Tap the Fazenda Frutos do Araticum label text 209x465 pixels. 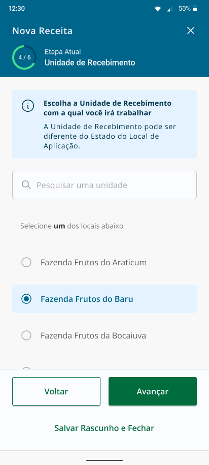(93, 262)
